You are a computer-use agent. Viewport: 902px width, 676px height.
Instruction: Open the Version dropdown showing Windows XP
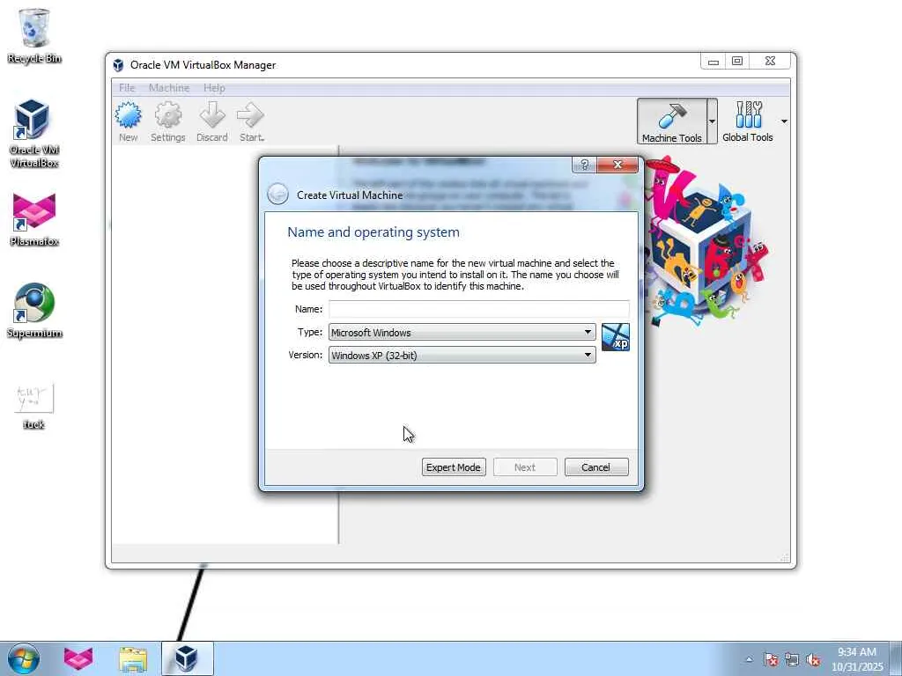click(x=462, y=356)
